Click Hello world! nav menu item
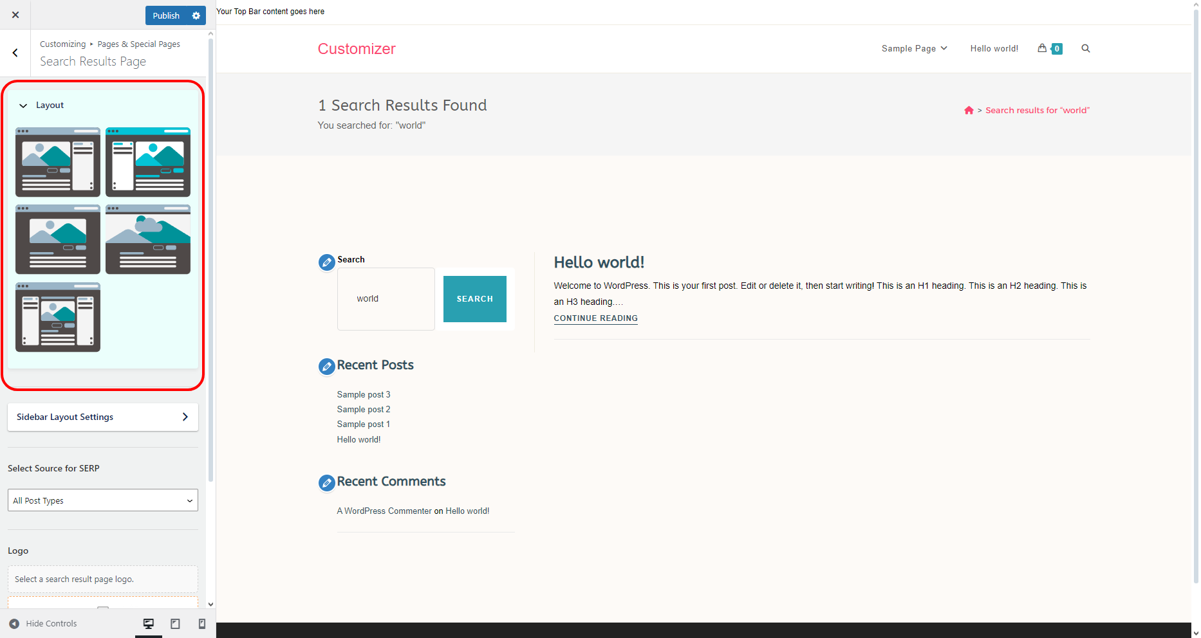Image resolution: width=1201 pixels, height=638 pixels. (994, 48)
